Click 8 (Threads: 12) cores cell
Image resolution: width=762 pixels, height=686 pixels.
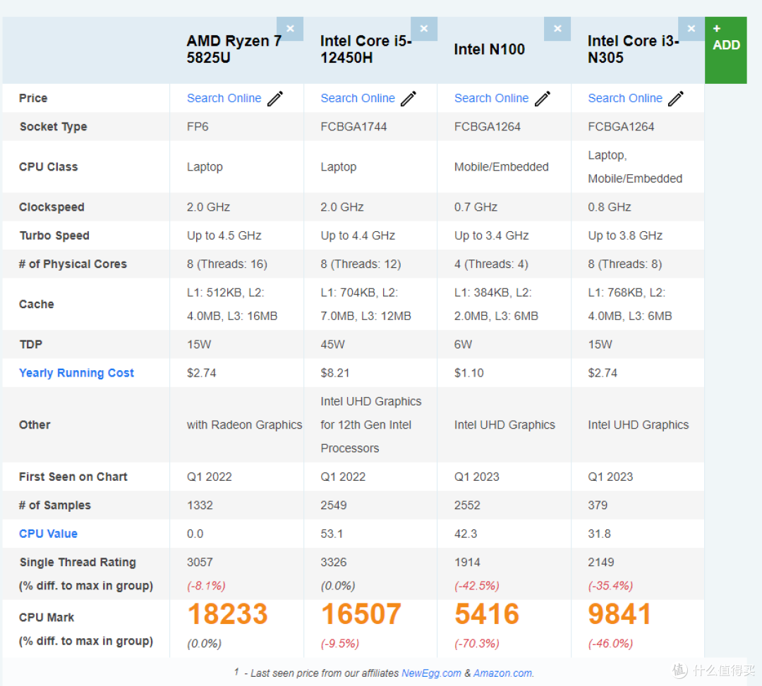(361, 264)
